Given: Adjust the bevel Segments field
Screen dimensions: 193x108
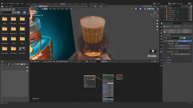Looking at the screenshot, I should 182,48.
